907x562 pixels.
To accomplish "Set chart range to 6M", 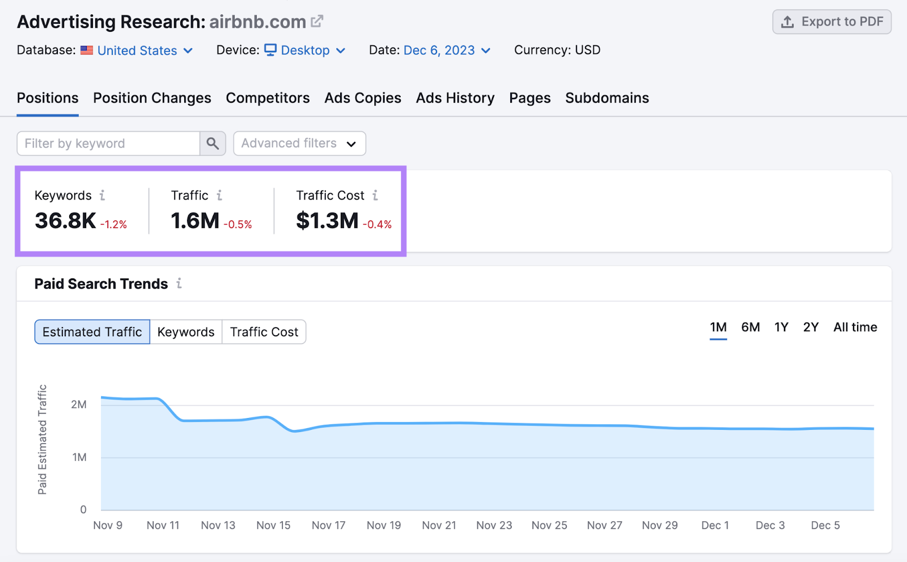I will (x=751, y=327).
